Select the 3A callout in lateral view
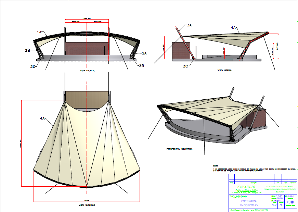Viewport: 298px width, 212px height. pos(190,25)
